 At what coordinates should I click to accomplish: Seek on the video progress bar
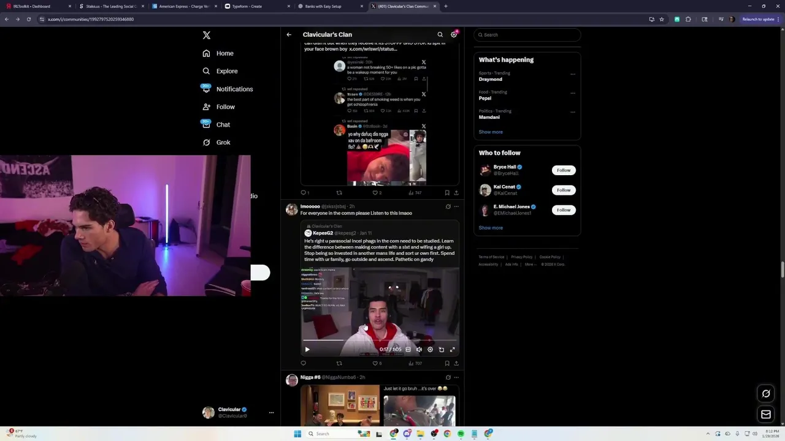(380, 340)
